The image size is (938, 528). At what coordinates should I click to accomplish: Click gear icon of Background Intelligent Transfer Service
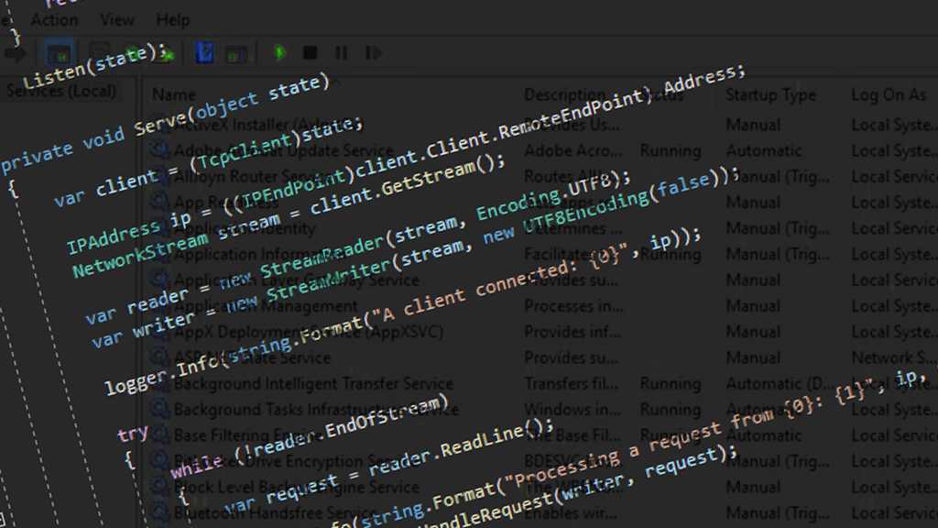click(x=159, y=383)
